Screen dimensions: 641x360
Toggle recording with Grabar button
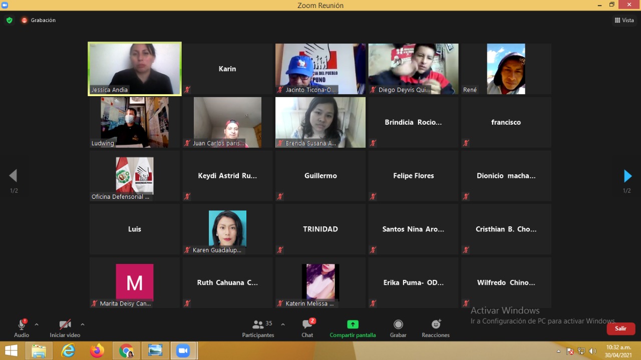pyautogui.click(x=398, y=328)
